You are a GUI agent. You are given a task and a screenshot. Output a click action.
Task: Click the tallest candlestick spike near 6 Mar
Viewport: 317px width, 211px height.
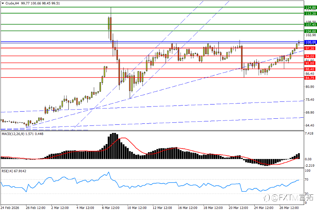111,24
